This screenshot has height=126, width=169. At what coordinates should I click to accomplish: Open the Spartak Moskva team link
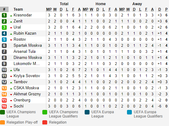pos(28,46)
